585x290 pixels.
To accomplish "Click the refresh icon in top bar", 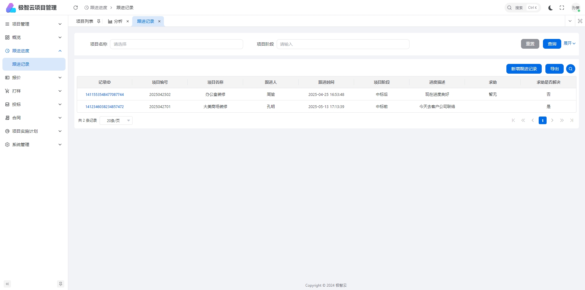I will 76,8.
